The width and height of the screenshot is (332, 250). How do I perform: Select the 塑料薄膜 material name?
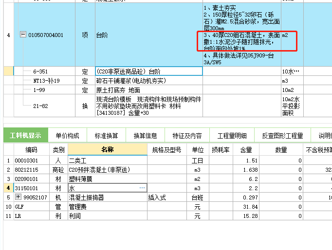pyautogui.click(x=108, y=179)
